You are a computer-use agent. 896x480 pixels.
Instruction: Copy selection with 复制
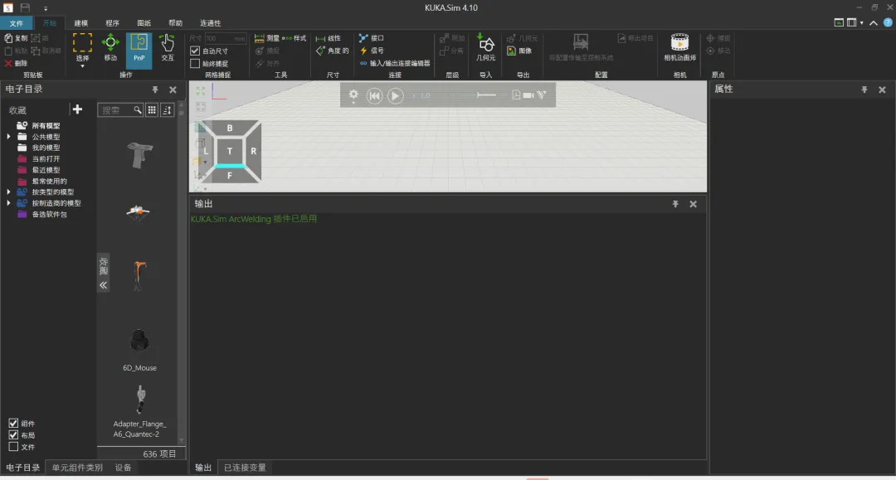(16, 38)
